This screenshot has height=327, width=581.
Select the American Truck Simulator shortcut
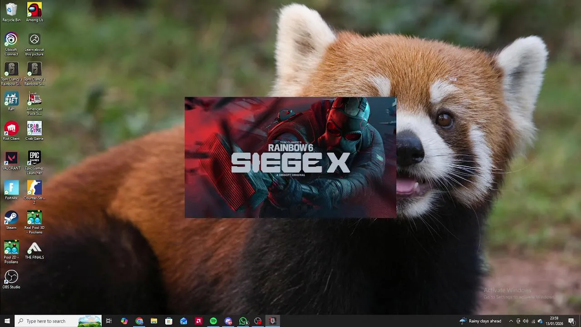[34, 104]
